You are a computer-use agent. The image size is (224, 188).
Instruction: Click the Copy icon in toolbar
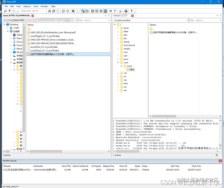coord(54,11)
